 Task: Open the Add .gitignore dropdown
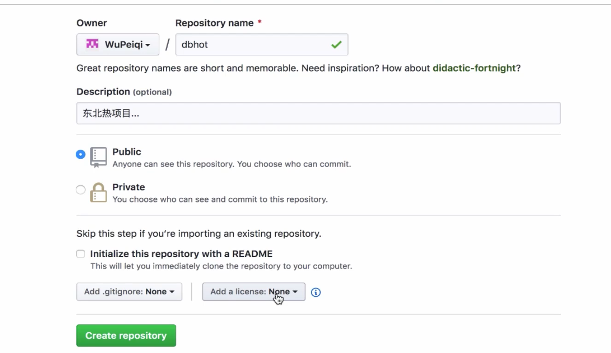[129, 292]
